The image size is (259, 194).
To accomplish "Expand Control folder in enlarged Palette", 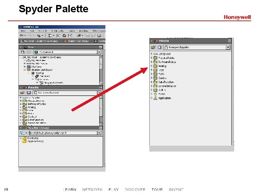I will point(151,78).
